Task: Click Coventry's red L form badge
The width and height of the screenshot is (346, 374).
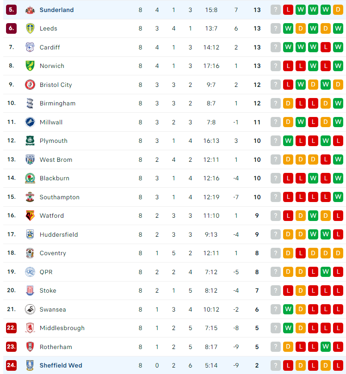Action: 301,253
